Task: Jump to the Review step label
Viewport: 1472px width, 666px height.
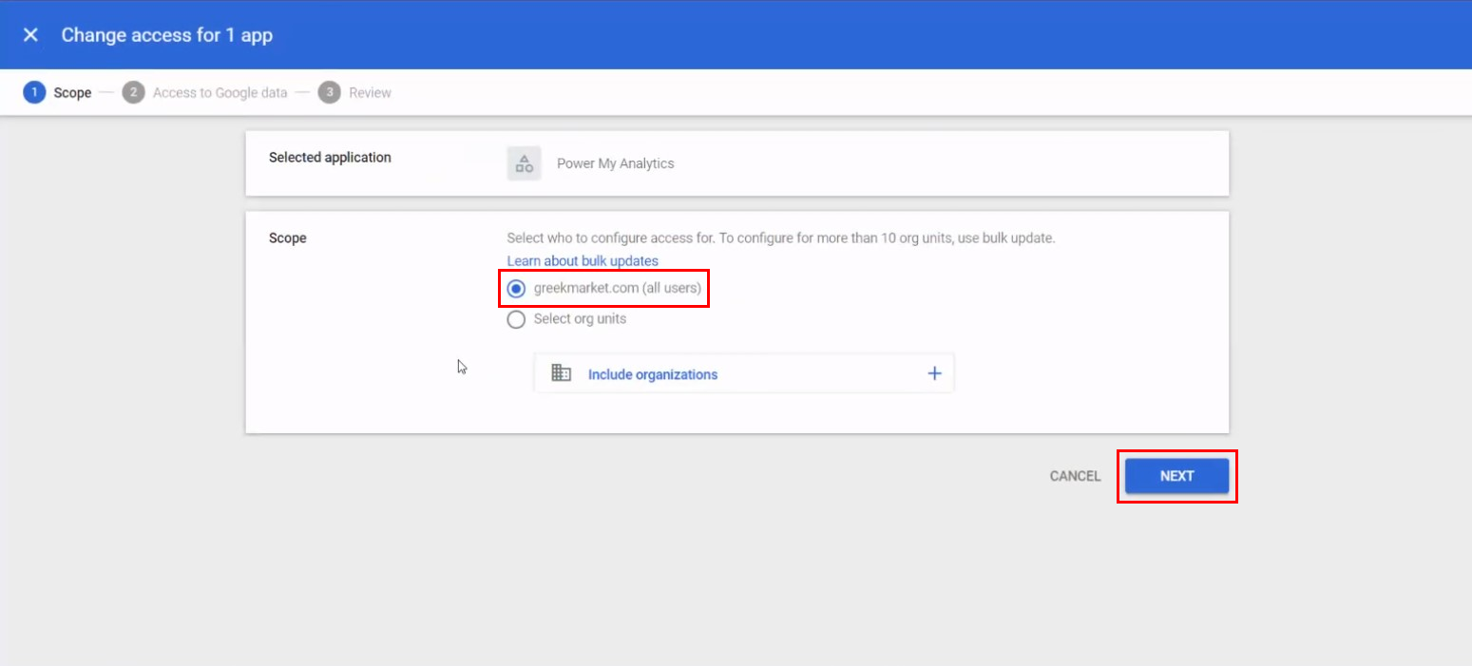Action: tap(370, 93)
